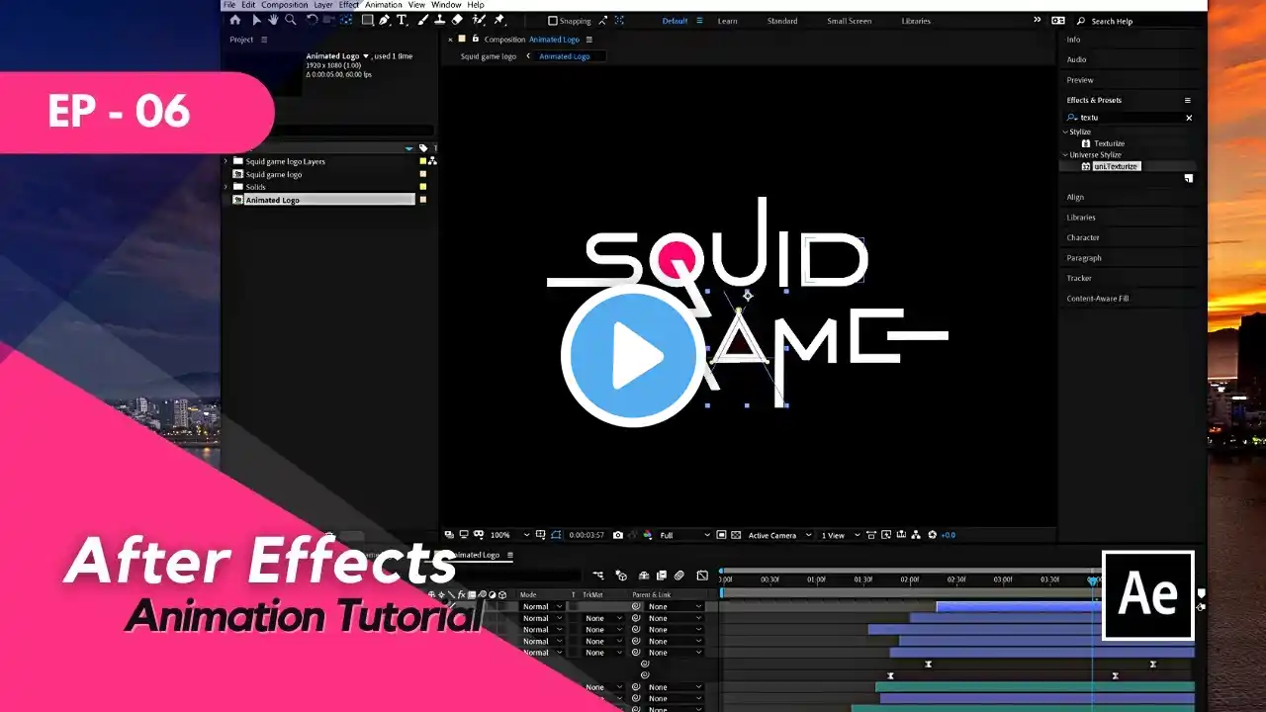Open the Composition menu
Viewport: 1266px width, 712px height.
(x=285, y=5)
